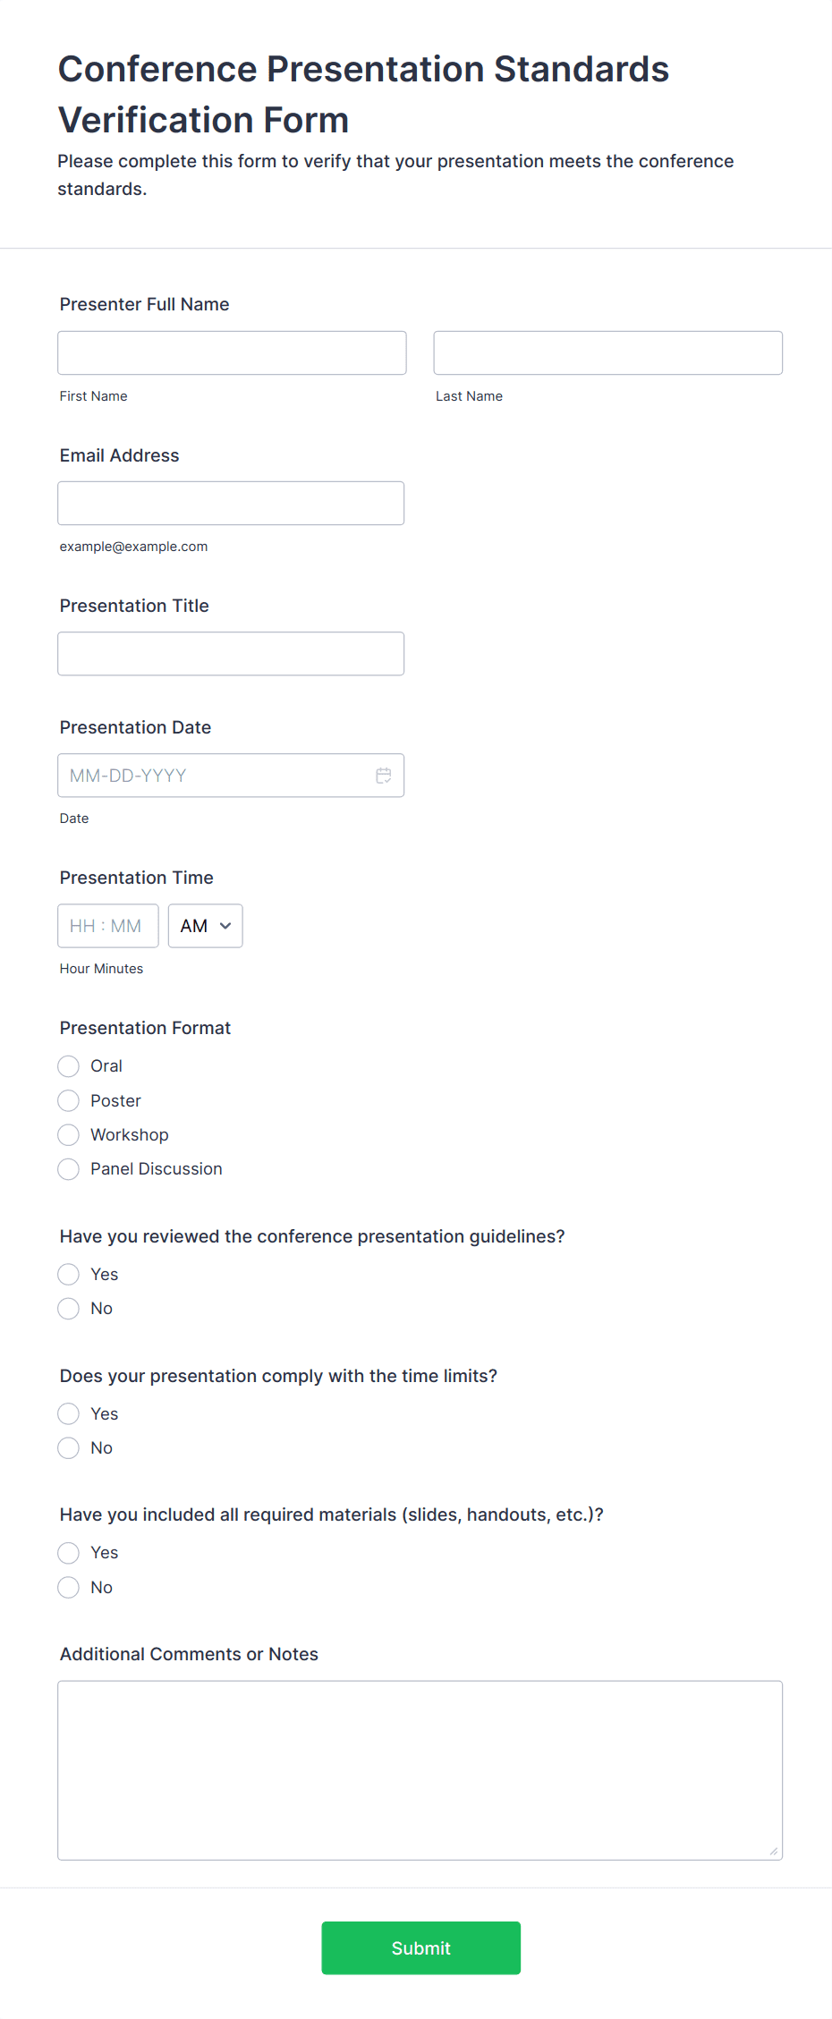Click the First Name input field

[232, 352]
